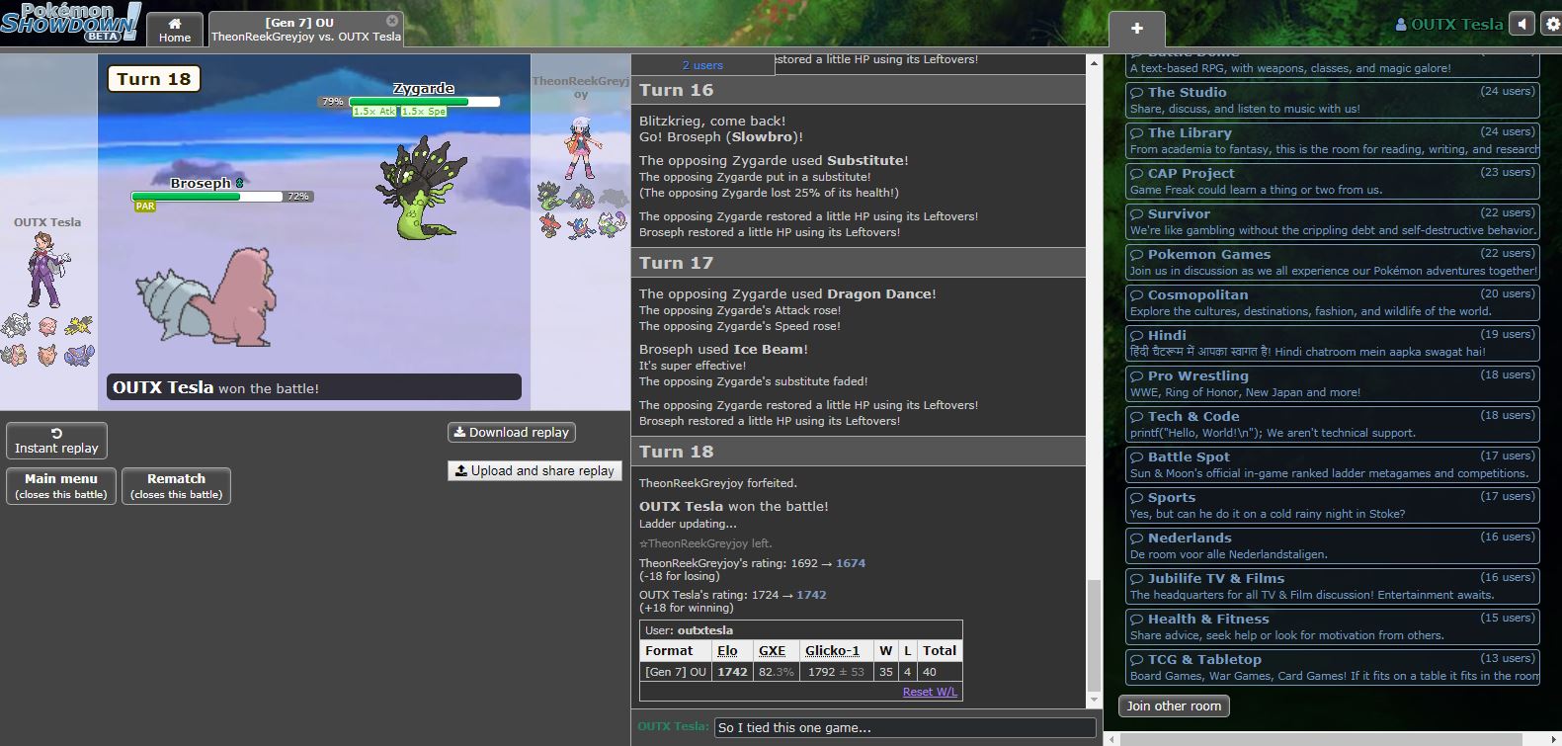Open the OUTX Tesla username menu
The width and height of the screenshot is (1562, 746).
click(x=1449, y=24)
